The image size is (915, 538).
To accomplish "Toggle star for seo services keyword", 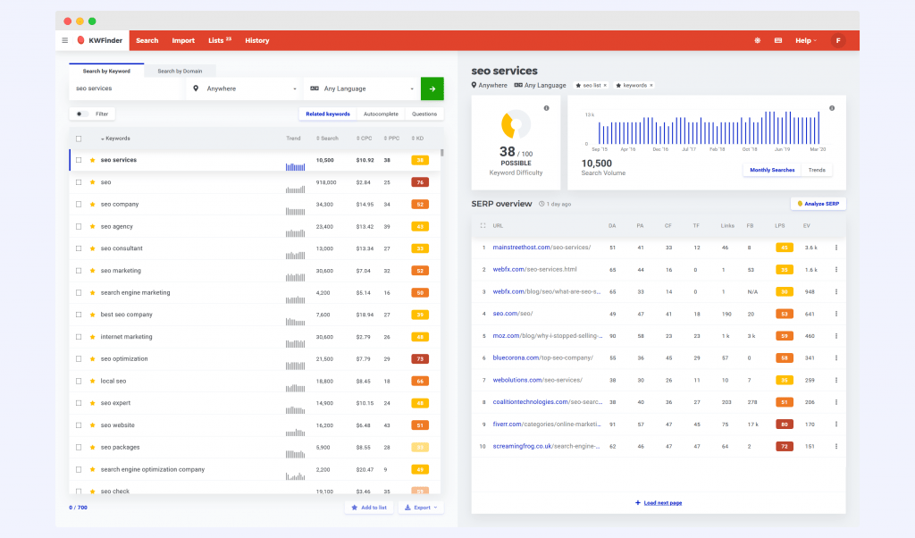I will (x=92, y=160).
